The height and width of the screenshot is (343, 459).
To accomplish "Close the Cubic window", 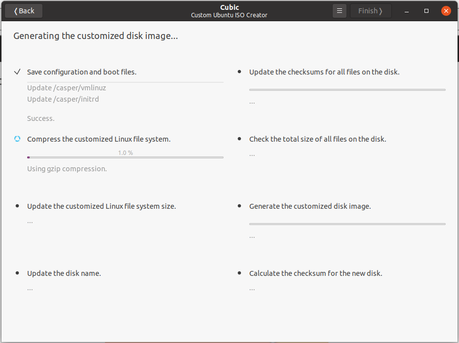I will click(446, 11).
